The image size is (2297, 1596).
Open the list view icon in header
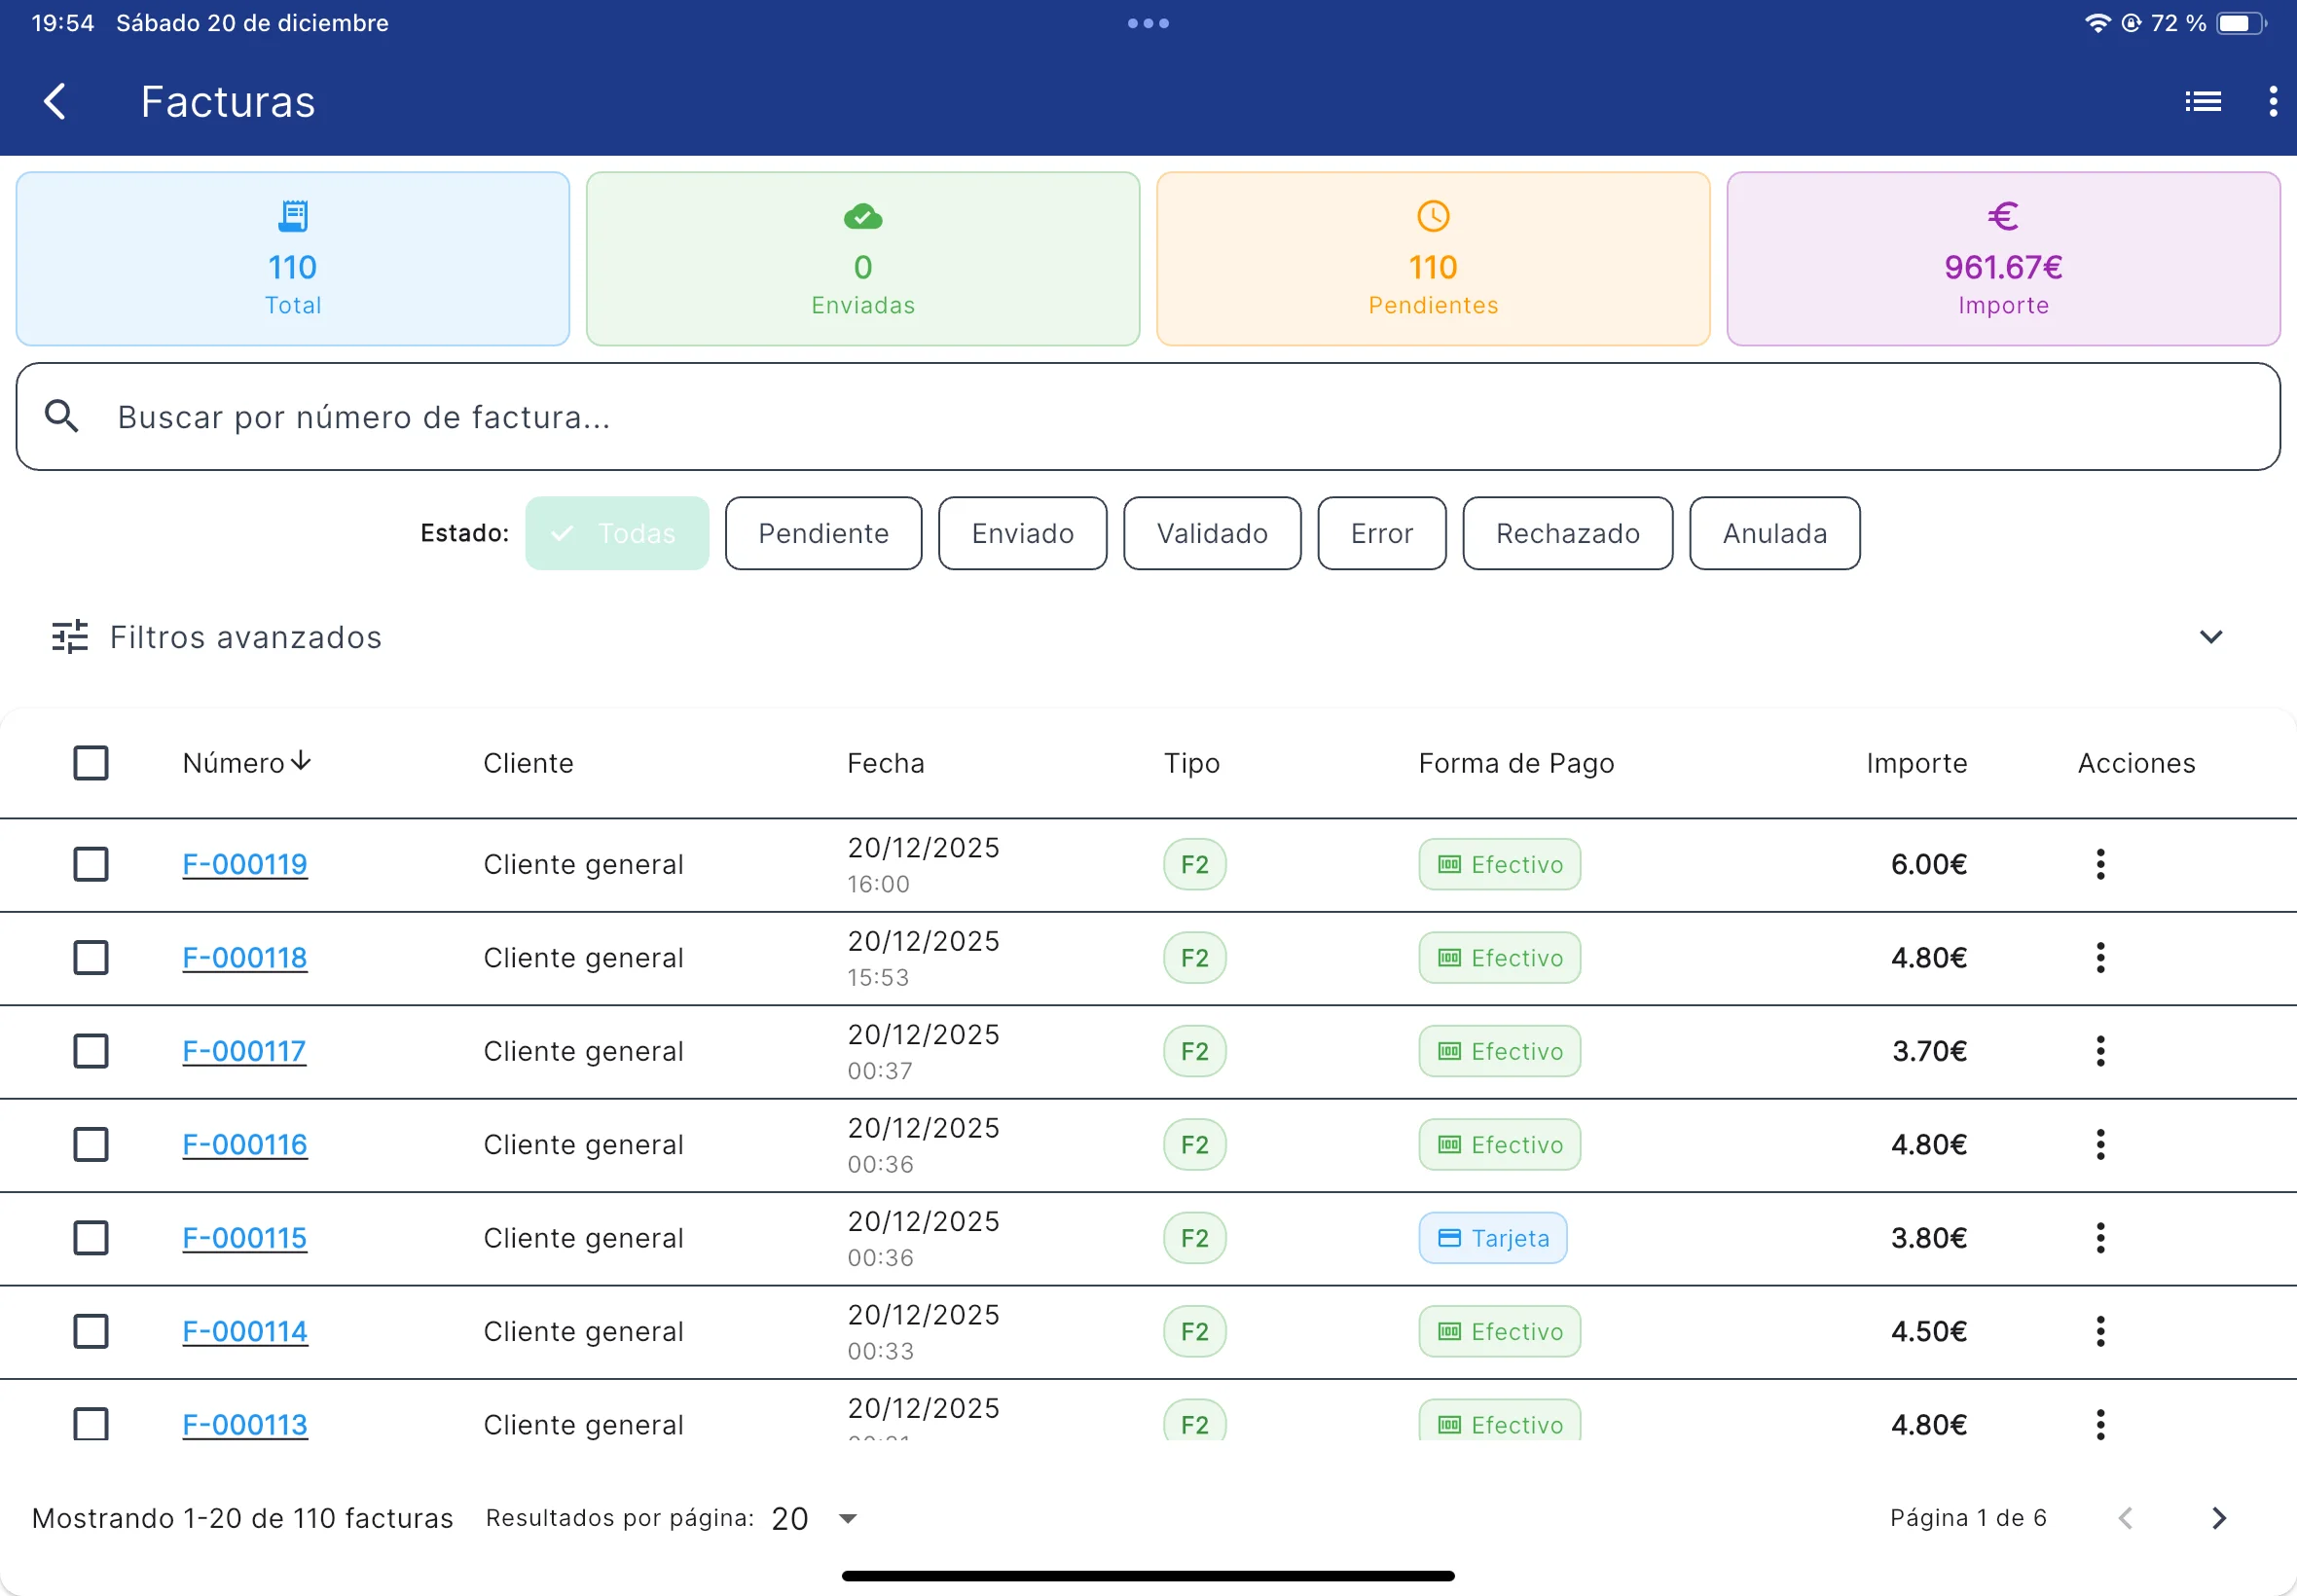[x=2202, y=102]
